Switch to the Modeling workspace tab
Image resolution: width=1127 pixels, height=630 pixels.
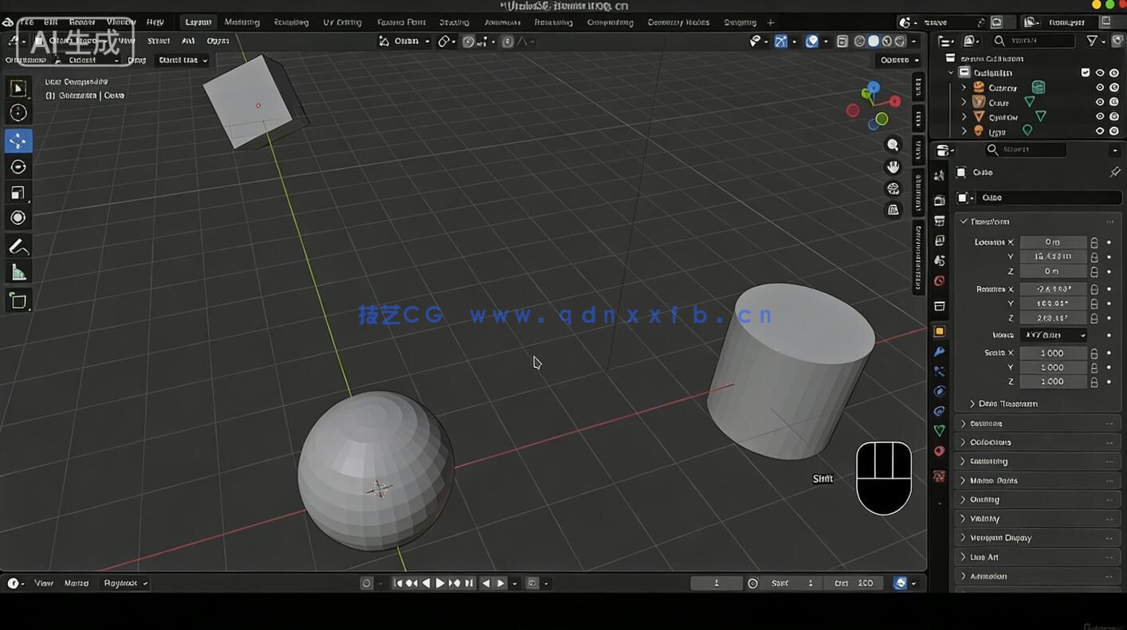coord(241,22)
